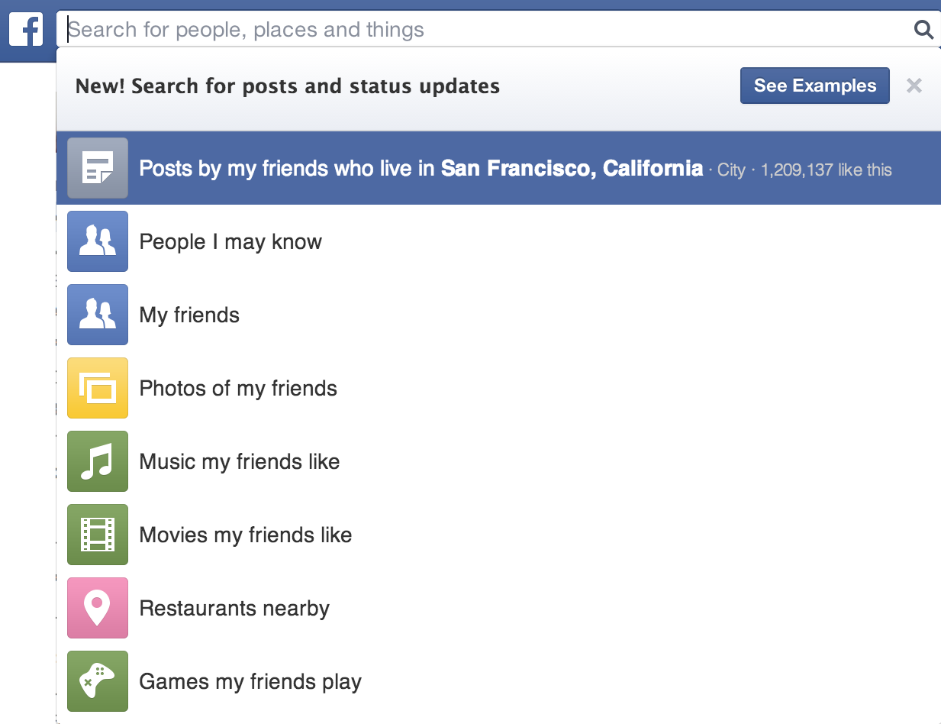Click the pink location pin icon

coord(98,608)
